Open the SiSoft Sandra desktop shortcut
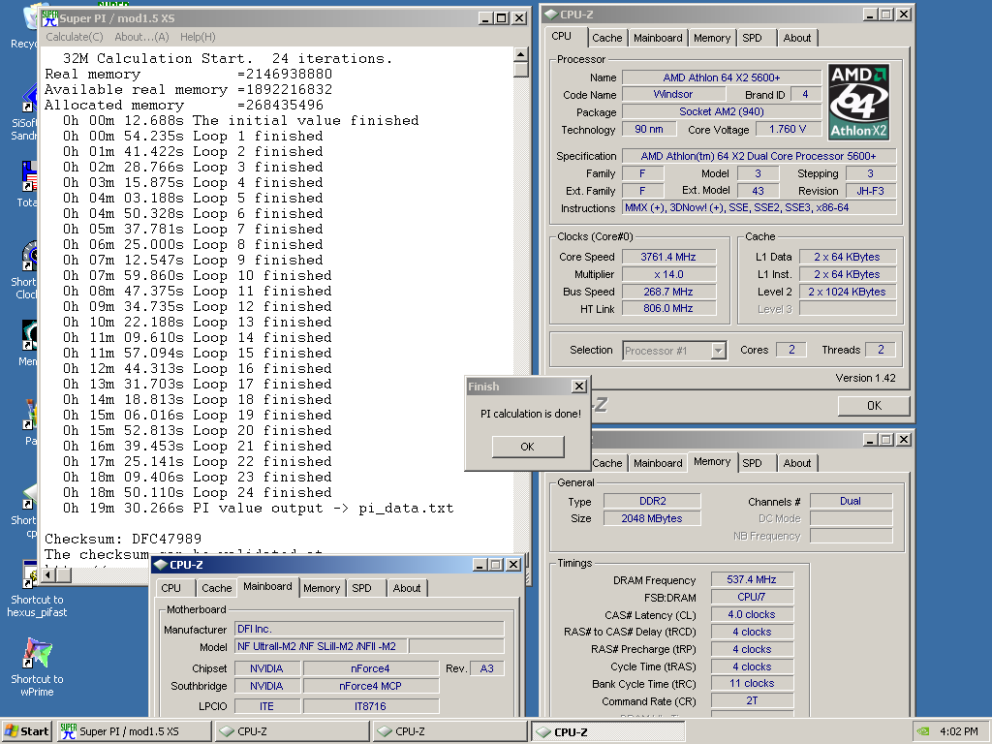992x744 pixels. 30,101
